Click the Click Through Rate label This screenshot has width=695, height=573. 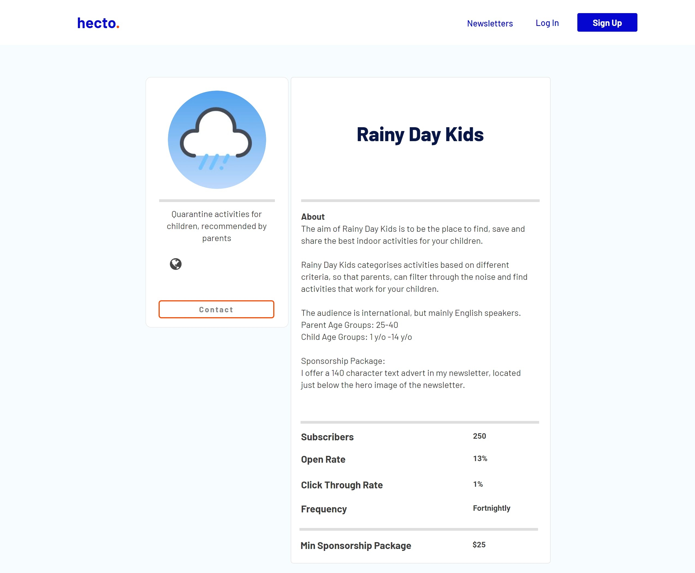341,485
